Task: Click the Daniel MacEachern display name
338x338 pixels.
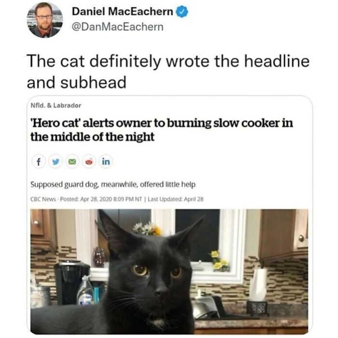Action: point(123,12)
